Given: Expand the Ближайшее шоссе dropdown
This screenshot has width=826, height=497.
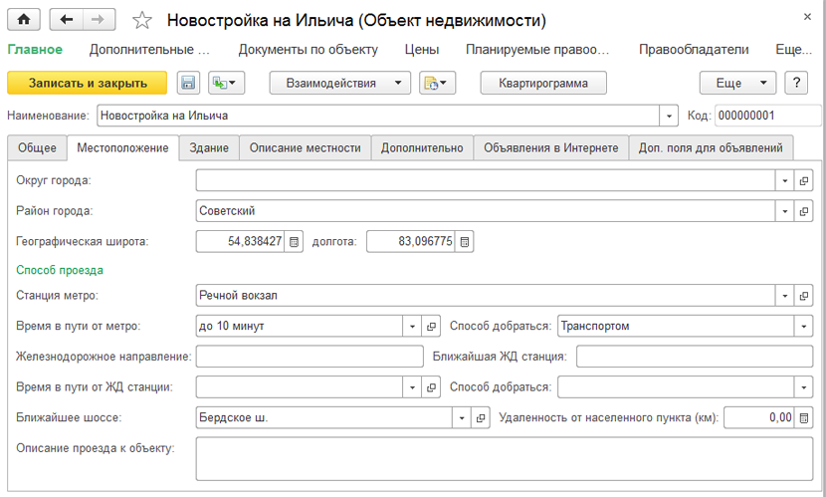Looking at the screenshot, I should pyautogui.click(x=460, y=417).
